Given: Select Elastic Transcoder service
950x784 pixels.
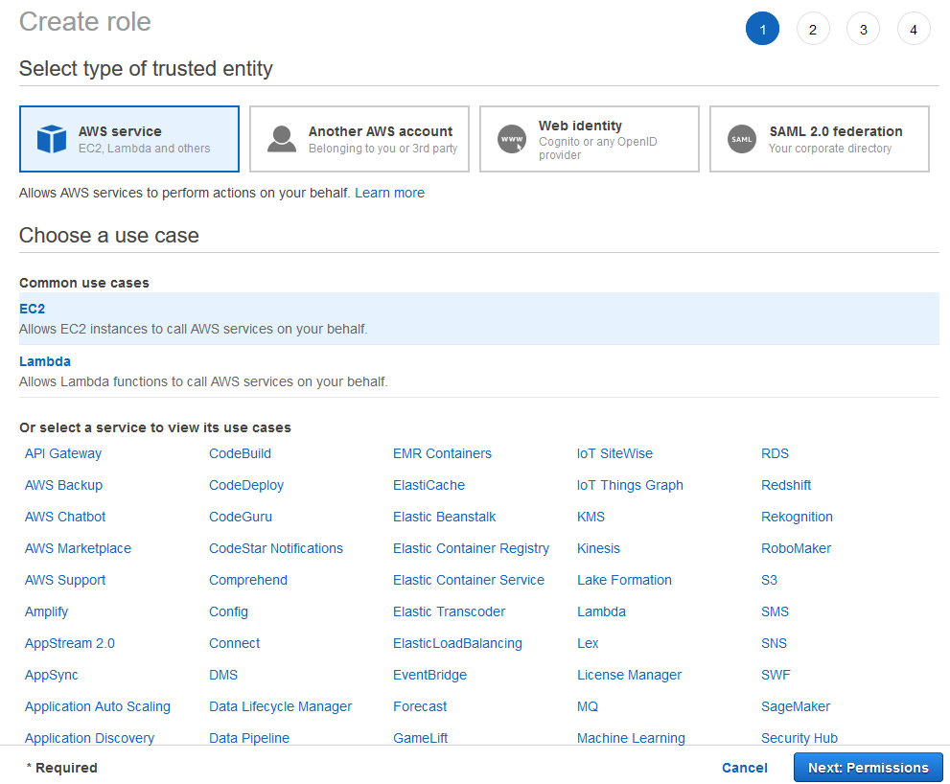Looking at the screenshot, I should tap(449, 611).
